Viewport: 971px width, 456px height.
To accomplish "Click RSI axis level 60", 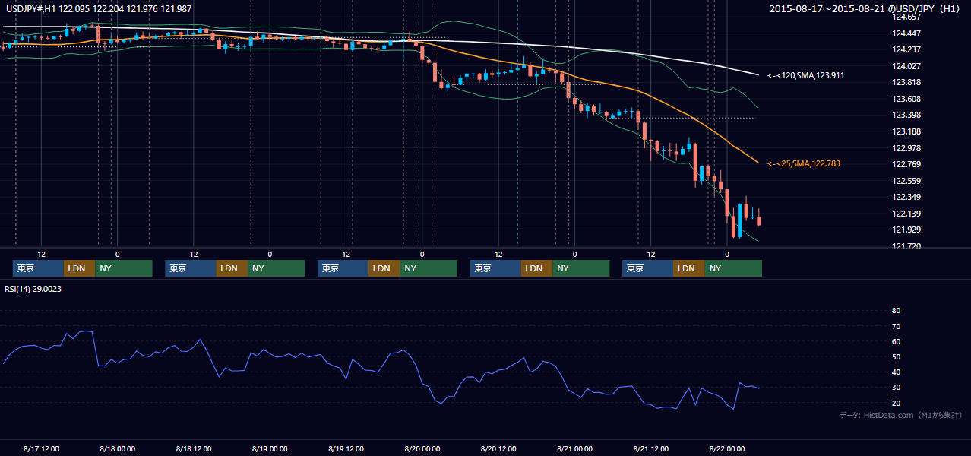I will [x=896, y=341].
